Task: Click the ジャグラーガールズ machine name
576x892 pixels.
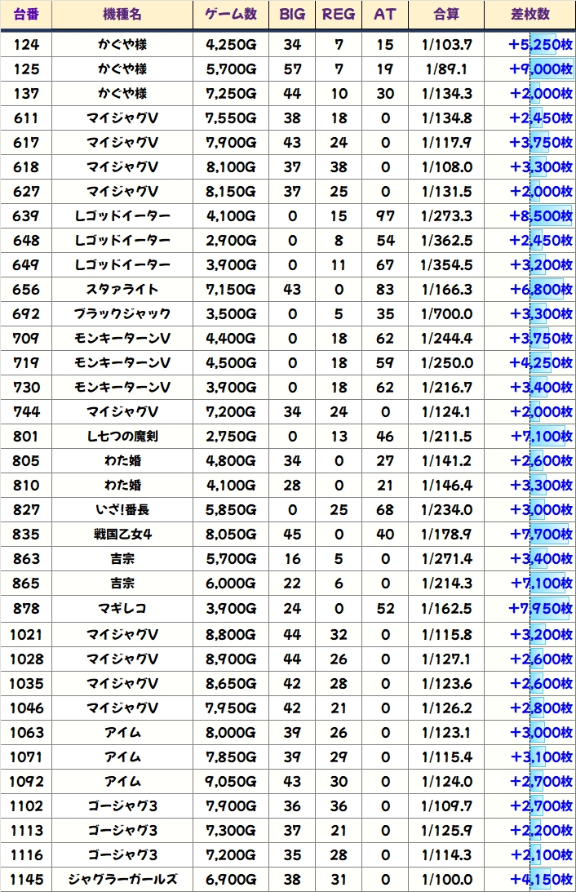Action: coord(122,879)
